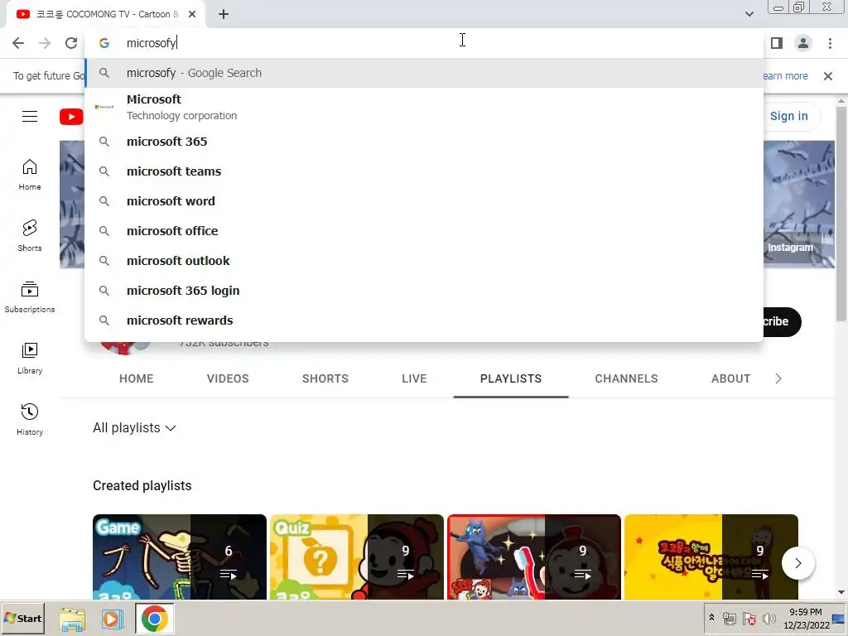Click the page vertical scrollbar thumb
Image resolution: width=848 pixels, height=636 pixels.
point(841,214)
